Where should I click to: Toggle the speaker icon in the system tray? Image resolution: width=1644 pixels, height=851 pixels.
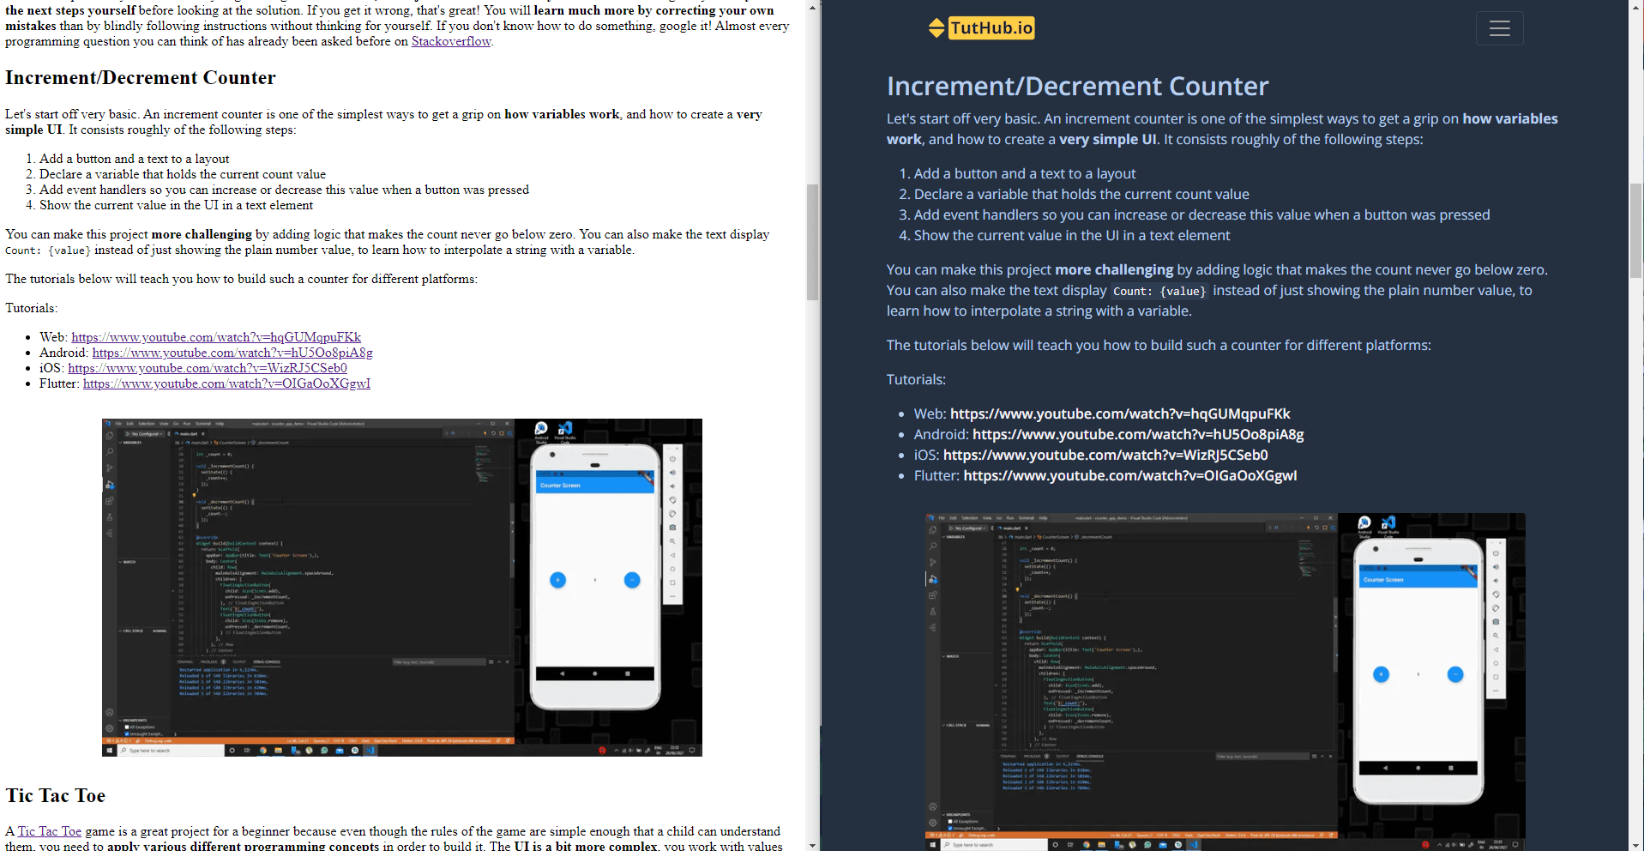pyautogui.click(x=631, y=751)
